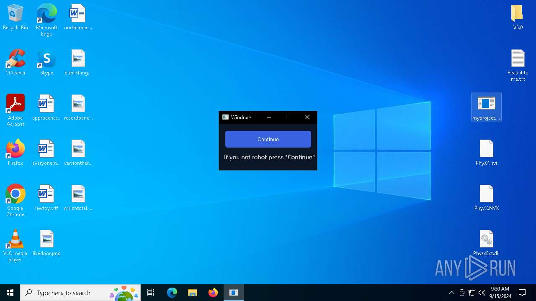Viewport: 536px width, 301px height.
Task: Select the Firefox desktop shortcut
Action: pyautogui.click(x=15, y=153)
